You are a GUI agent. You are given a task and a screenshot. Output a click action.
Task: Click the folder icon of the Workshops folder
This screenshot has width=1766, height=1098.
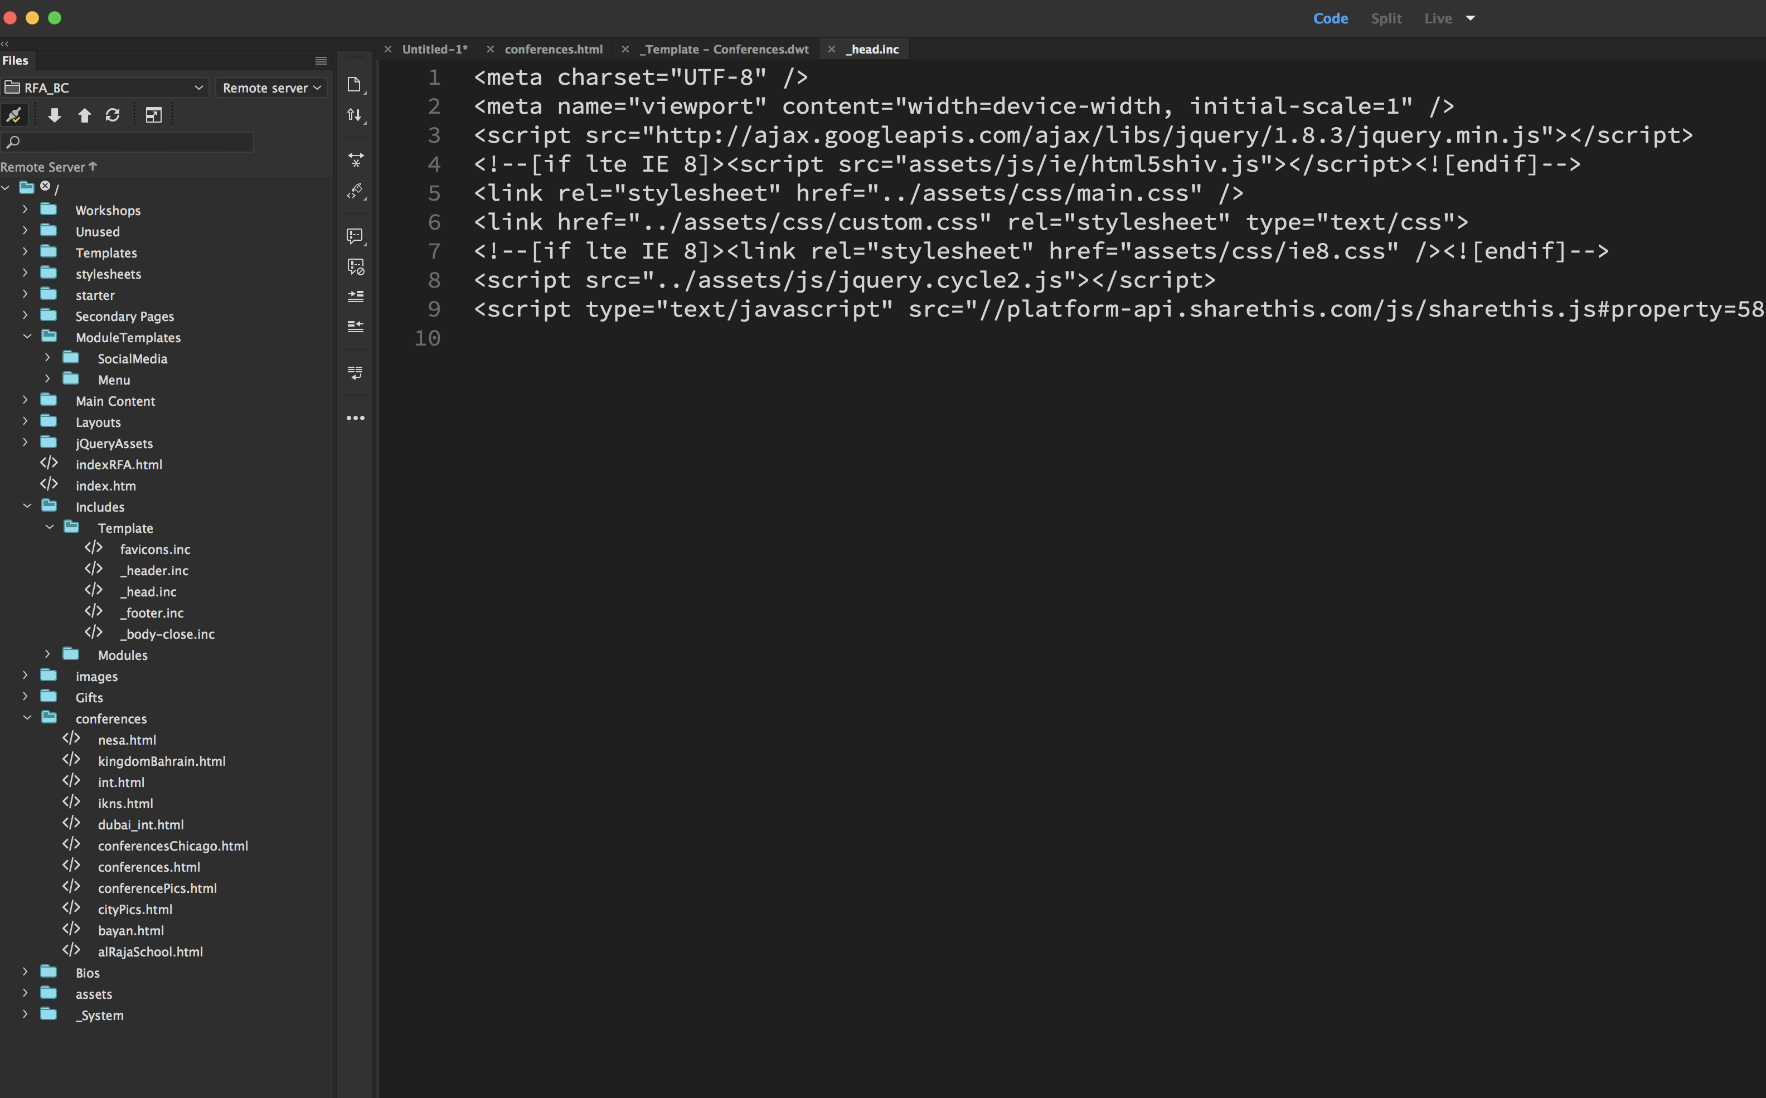click(48, 209)
